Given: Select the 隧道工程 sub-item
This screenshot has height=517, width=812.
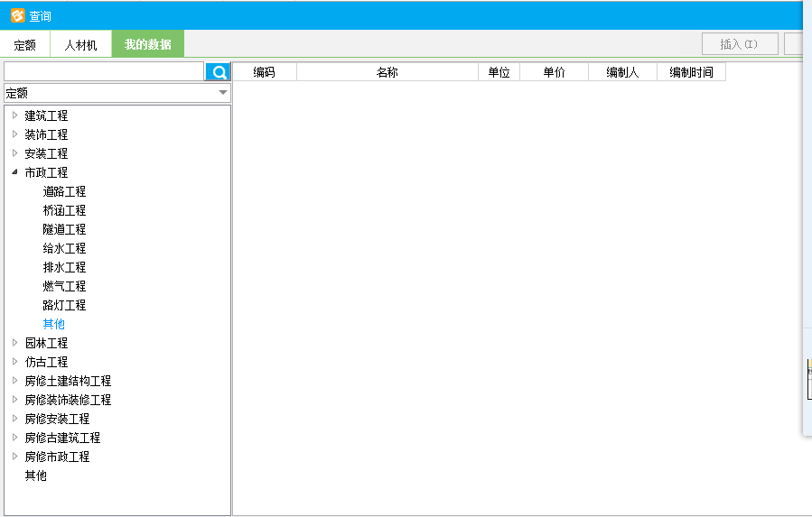Looking at the screenshot, I should pyautogui.click(x=64, y=229).
